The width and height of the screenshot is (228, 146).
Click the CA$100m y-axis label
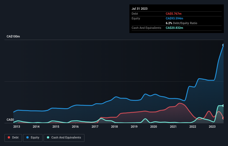pyautogui.click(x=13, y=36)
